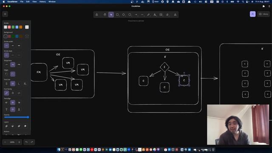
Task: Open the Library panel
Action: pos(263,14)
